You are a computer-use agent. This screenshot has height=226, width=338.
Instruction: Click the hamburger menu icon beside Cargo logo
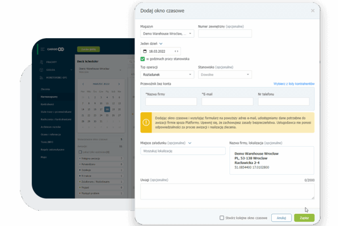click(x=42, y=49)
